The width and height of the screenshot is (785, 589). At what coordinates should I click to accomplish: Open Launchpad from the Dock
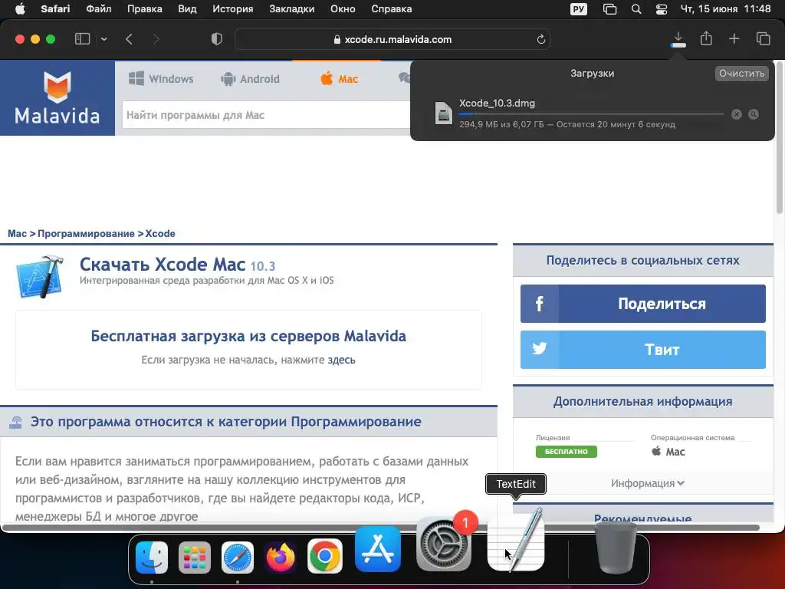tap(195, 557)
